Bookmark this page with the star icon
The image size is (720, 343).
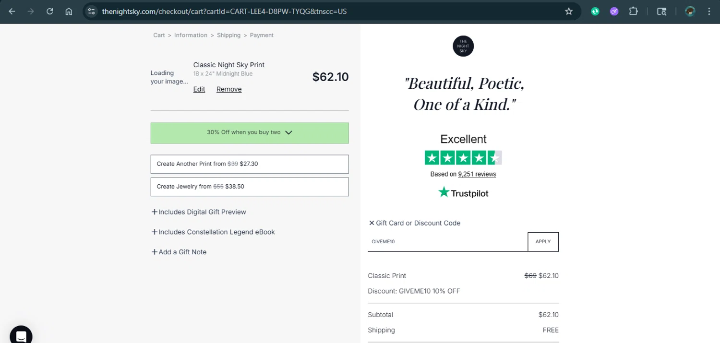[569, 12]
